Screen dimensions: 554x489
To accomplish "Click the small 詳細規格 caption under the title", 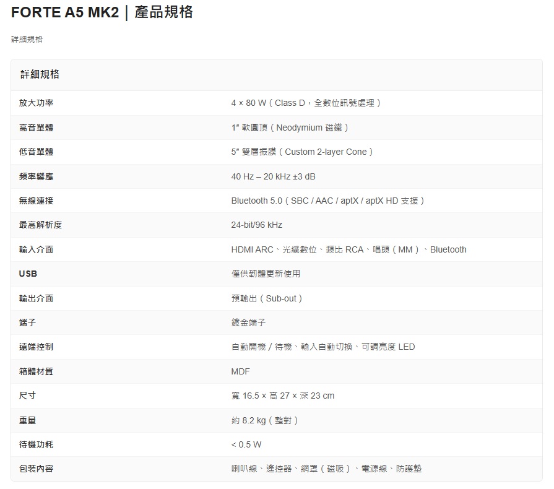I will pos(27,40).
